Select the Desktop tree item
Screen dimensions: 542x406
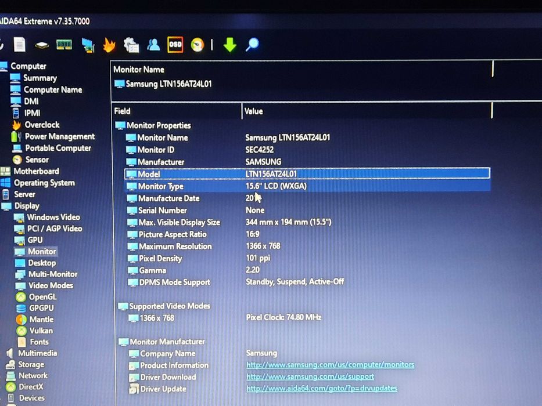tap(35, 263)
